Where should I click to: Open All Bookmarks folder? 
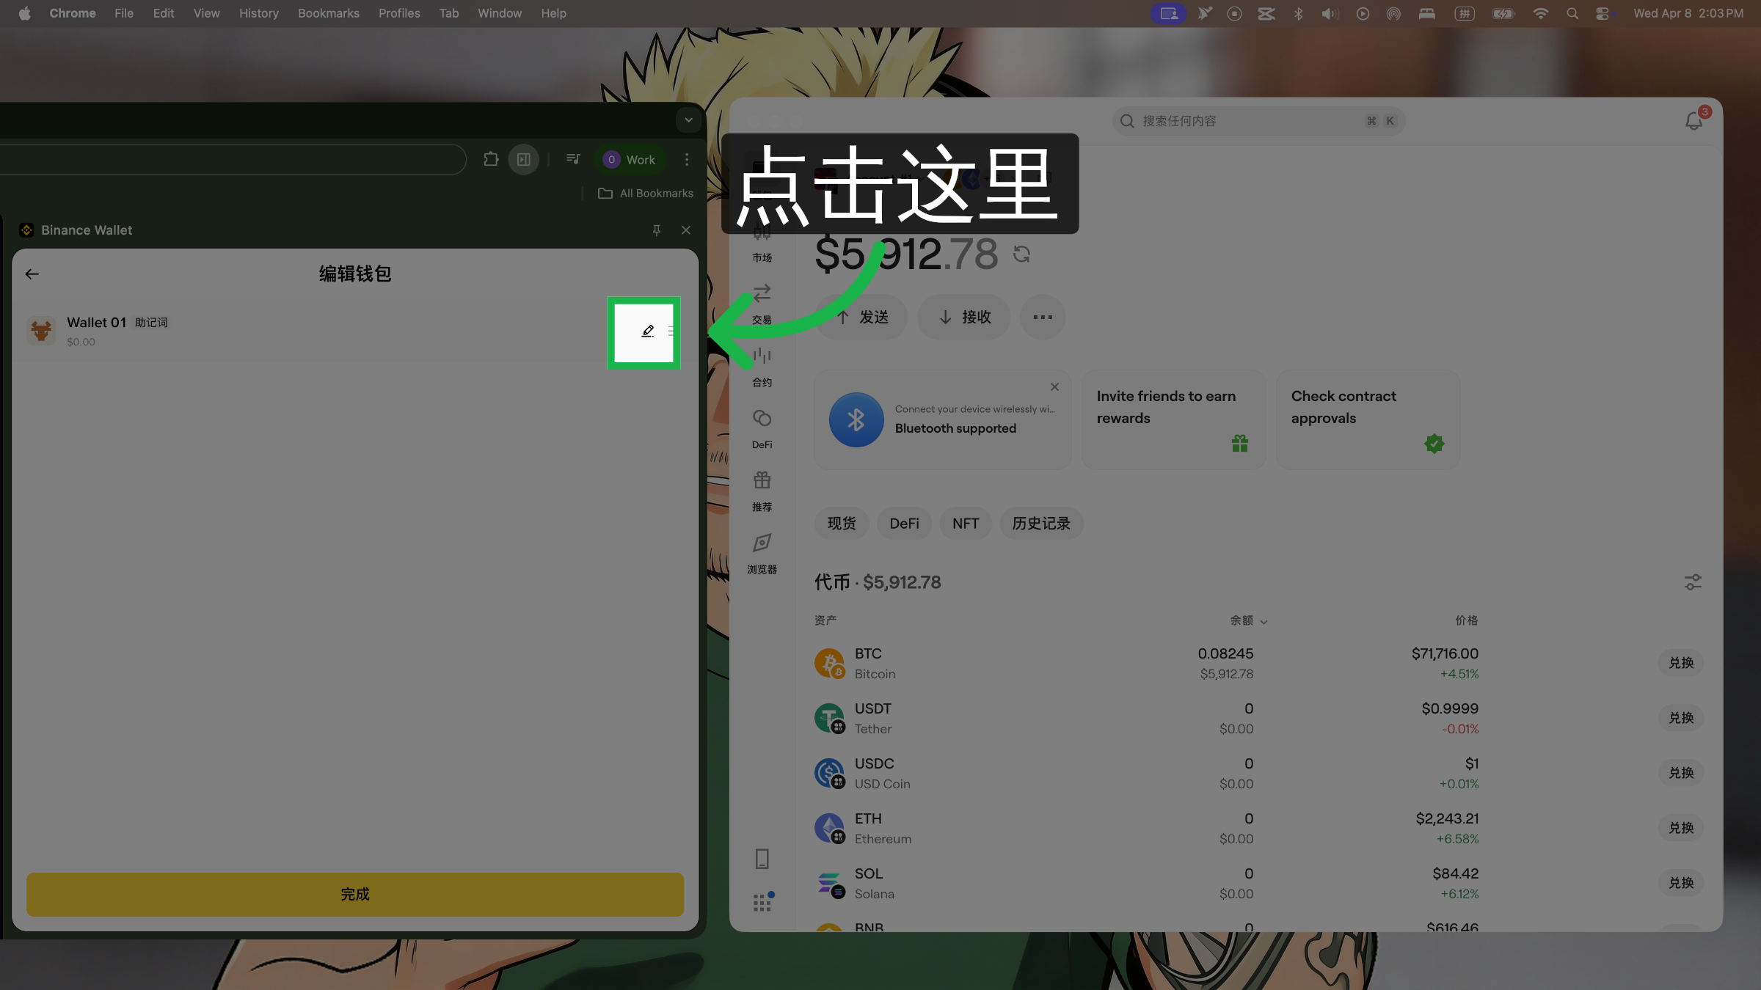646,194
